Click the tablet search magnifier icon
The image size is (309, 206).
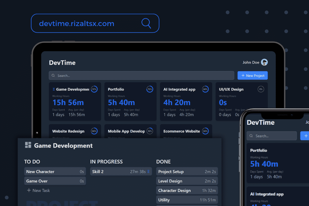[53, 76]
